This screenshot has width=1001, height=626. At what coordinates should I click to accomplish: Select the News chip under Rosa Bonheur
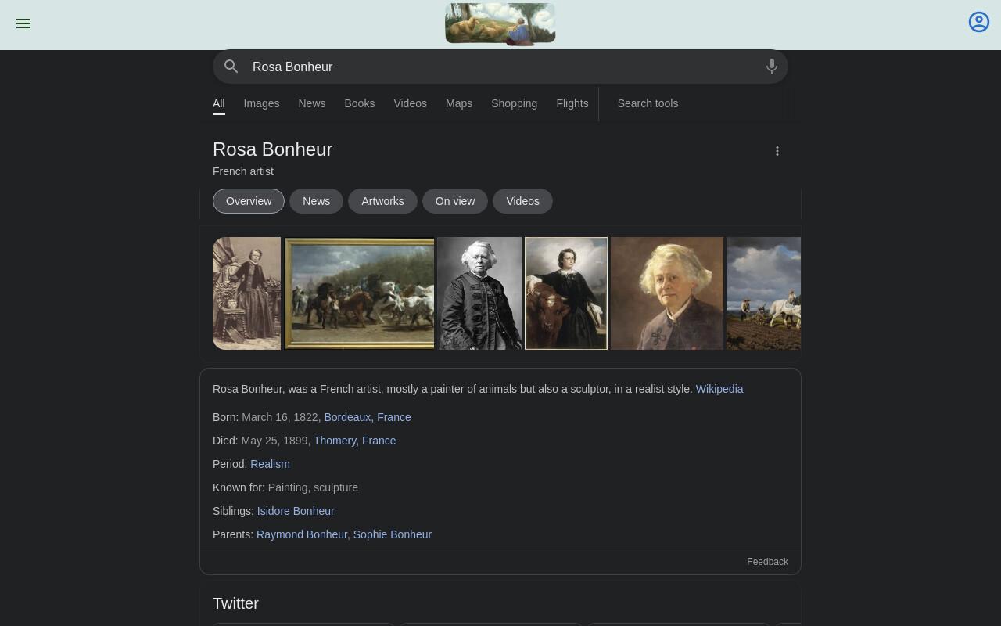pos(316,201)
